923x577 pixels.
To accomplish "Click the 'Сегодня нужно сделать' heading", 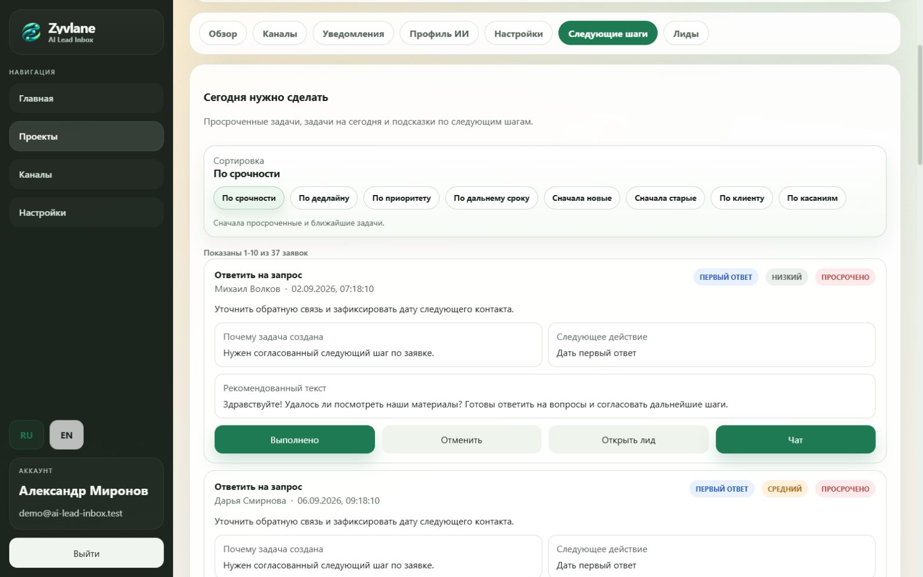I will [266, 98].
